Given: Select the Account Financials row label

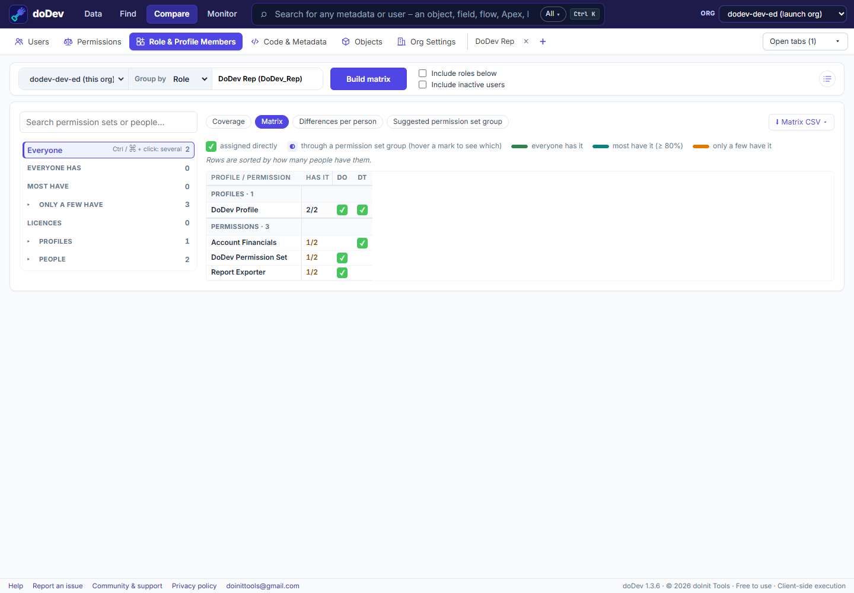Looking at the screenshot, I should point(244,243).
